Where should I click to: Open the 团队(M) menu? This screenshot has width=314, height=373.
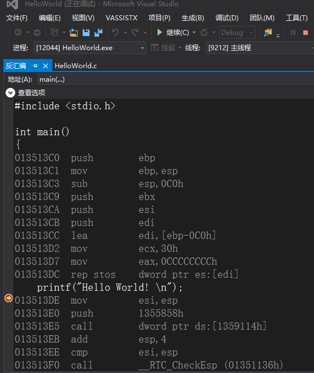tap(262, 18)
